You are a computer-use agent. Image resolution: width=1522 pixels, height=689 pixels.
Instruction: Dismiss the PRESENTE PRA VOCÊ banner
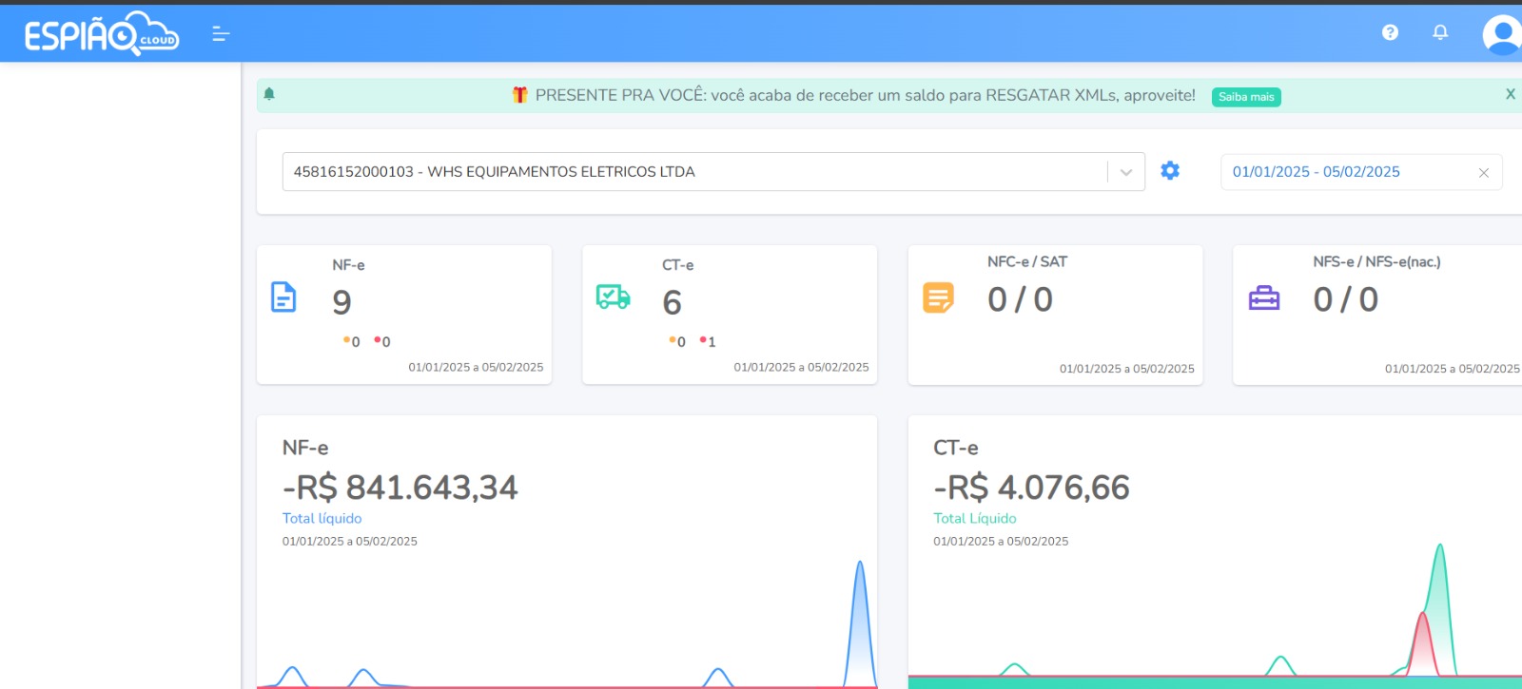[1510, 94]
